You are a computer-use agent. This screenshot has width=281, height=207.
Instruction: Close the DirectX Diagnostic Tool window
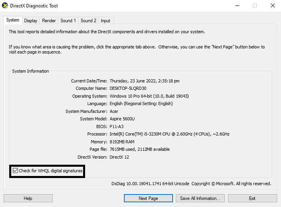pos(273,6)
